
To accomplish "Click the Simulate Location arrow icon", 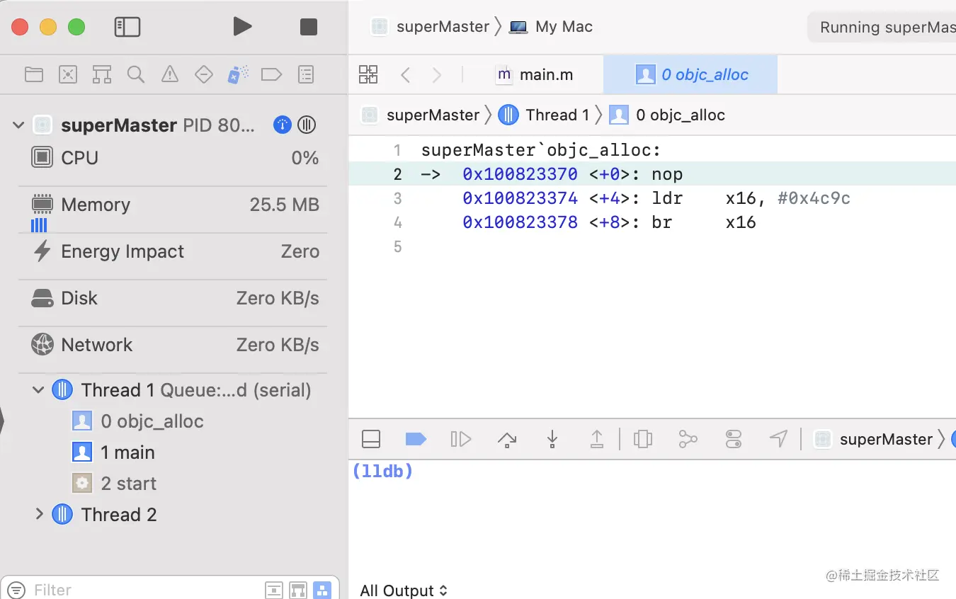I will click(x=778, y=439).
